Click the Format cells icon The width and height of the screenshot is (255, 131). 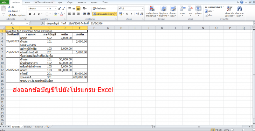[198, 8]
